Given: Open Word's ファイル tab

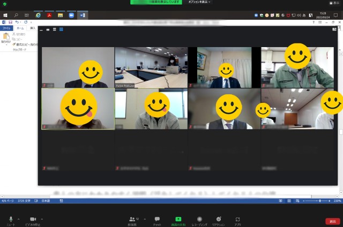Looking at the screenshot, I should (x=6, y=28).
